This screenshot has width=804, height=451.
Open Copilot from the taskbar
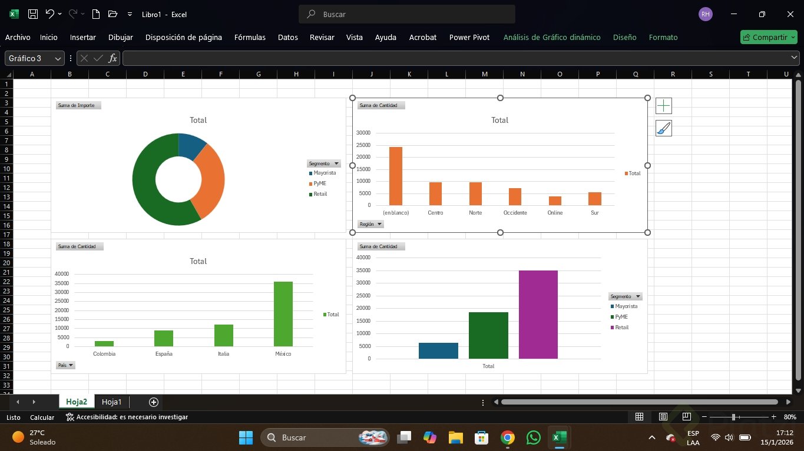(x=429, y=437)
